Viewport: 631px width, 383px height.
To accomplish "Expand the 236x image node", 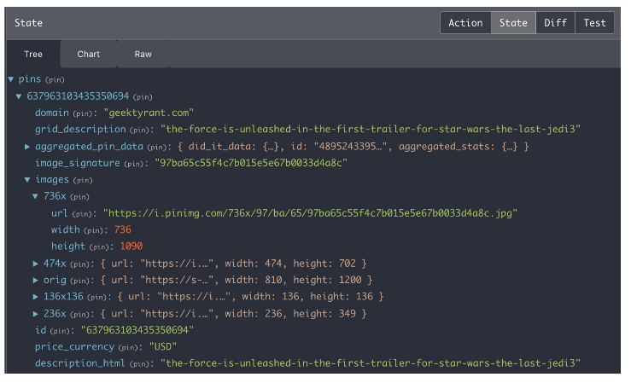I will (x=36, y=313).
